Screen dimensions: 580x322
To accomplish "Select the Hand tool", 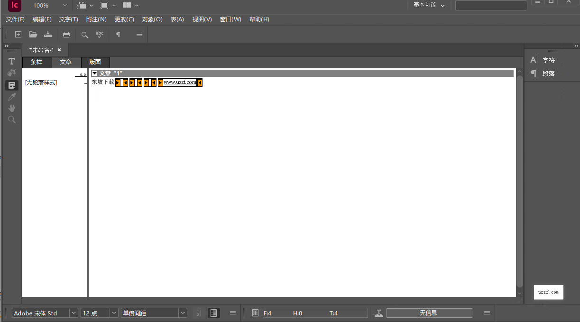I will pyautogui.click(x=11, y=108).
